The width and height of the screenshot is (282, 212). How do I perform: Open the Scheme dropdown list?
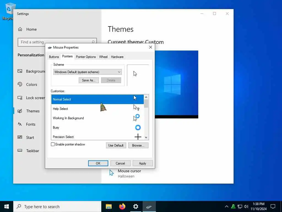coord(87,72)
